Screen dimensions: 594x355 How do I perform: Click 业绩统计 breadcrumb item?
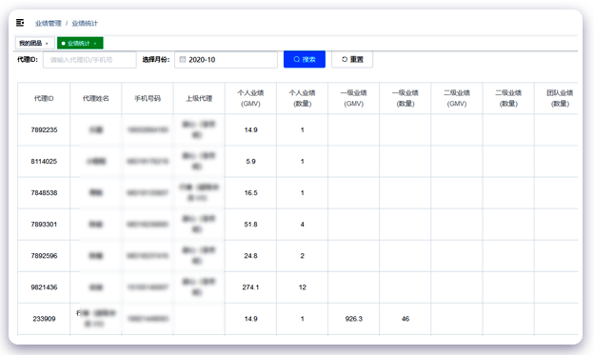click(85, 24)
